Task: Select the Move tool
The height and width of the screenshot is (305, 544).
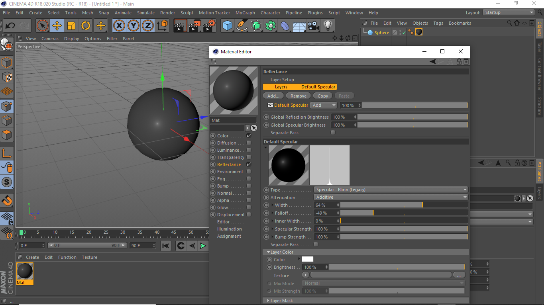Action: 57,26
